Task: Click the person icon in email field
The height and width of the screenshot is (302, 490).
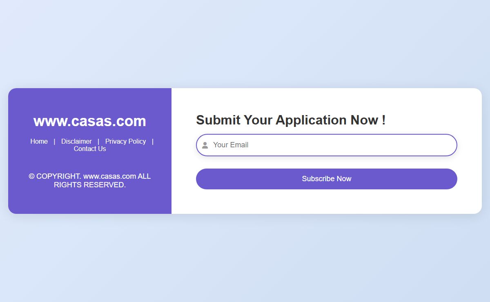Action: coord(205,145)
